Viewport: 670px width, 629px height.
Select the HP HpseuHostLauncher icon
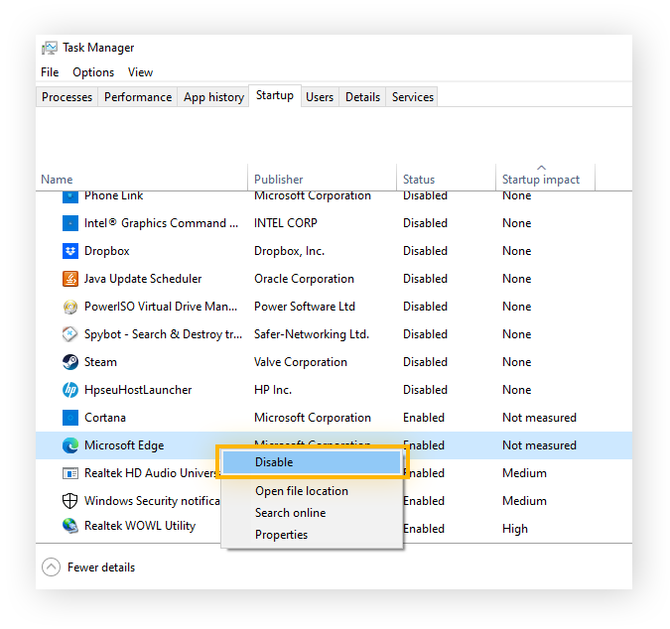click(70, 390)
